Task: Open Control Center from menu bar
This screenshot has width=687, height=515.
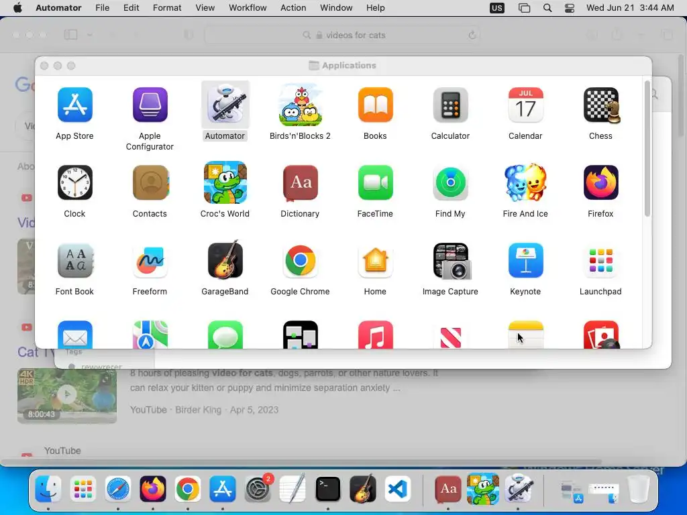Action: [570, 8]
